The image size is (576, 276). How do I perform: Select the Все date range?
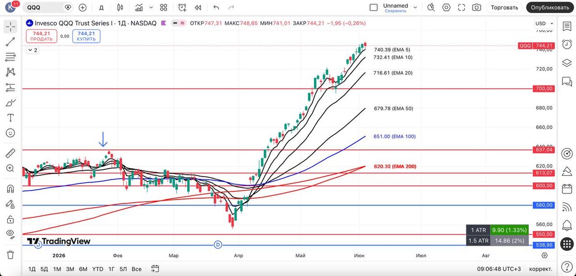pos(137,269)
